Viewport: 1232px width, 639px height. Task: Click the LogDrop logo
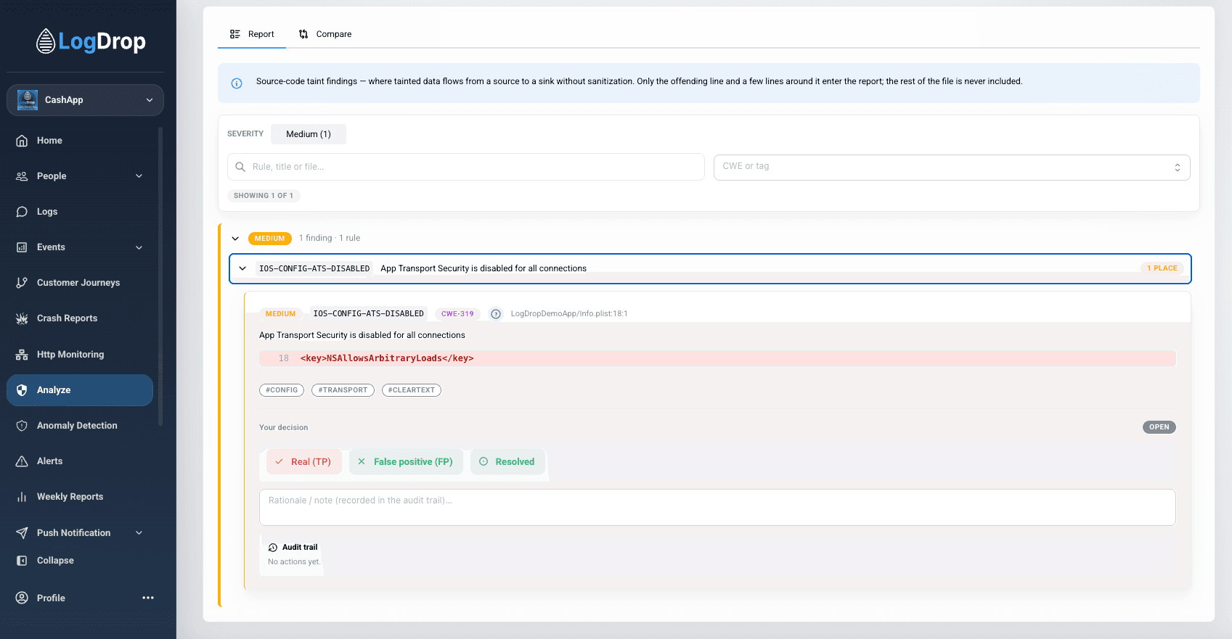pyautogui.click(x=91, y=41)
